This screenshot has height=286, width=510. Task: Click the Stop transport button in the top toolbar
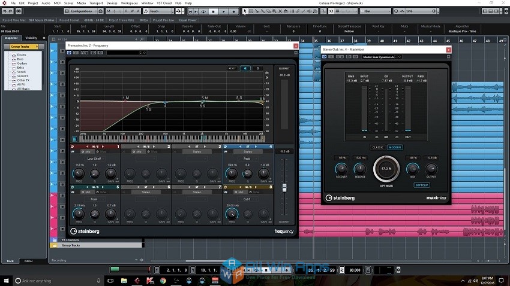[x=214, y=11]
